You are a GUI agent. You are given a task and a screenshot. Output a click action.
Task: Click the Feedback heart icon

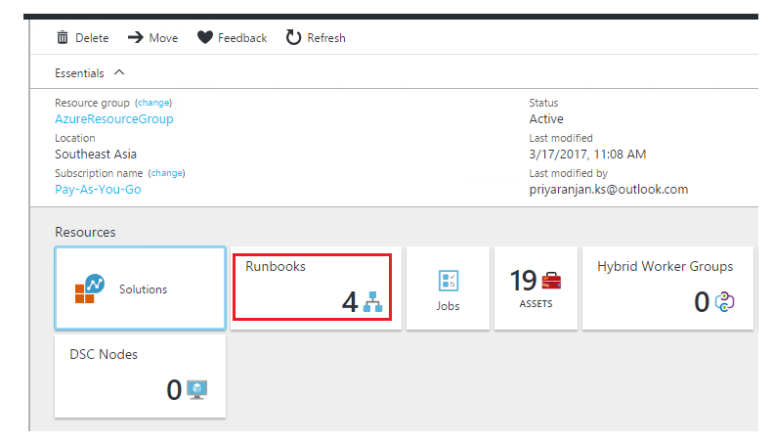click(x=205, y=37)
